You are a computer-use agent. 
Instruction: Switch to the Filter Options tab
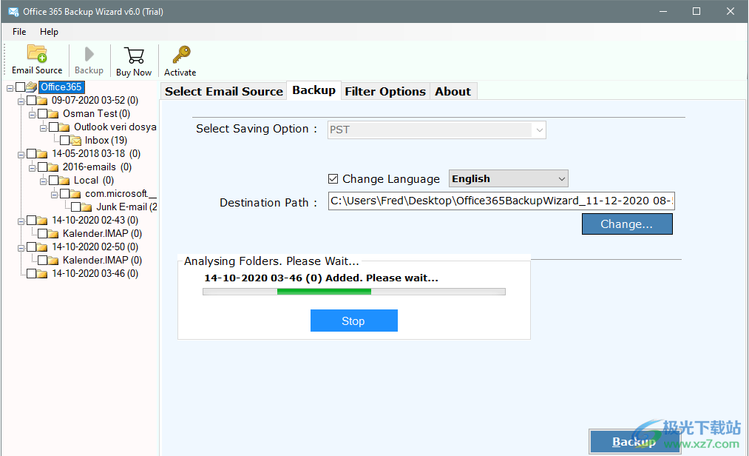click(385, 90)
